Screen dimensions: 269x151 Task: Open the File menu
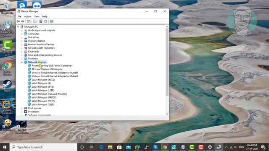(19, 16)
